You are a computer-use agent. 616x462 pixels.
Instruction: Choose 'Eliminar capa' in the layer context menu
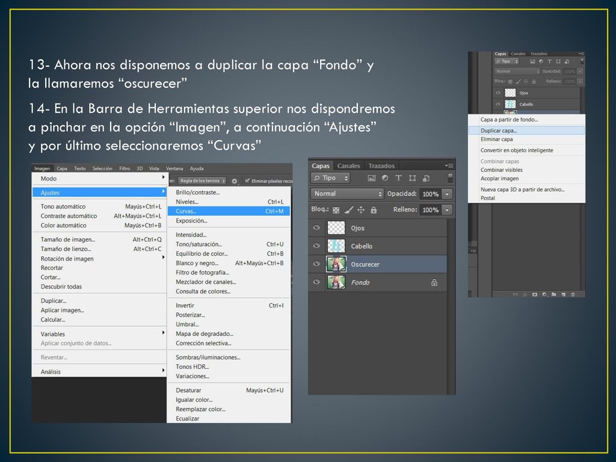[526, 139]
